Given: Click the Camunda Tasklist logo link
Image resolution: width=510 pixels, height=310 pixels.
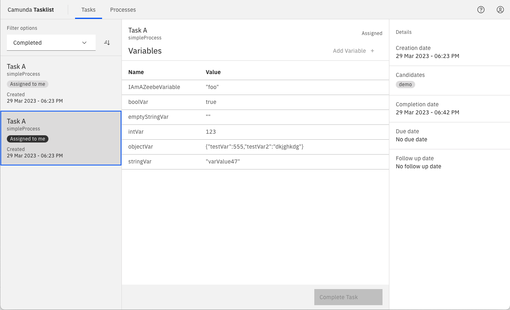Looking at the screenshot, I should tap(31, 10).
